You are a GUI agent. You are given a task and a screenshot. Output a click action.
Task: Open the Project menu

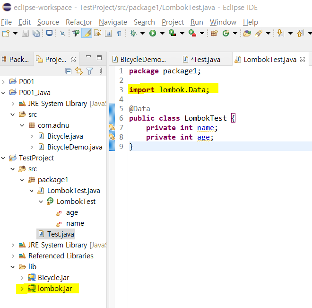[173, 22]
